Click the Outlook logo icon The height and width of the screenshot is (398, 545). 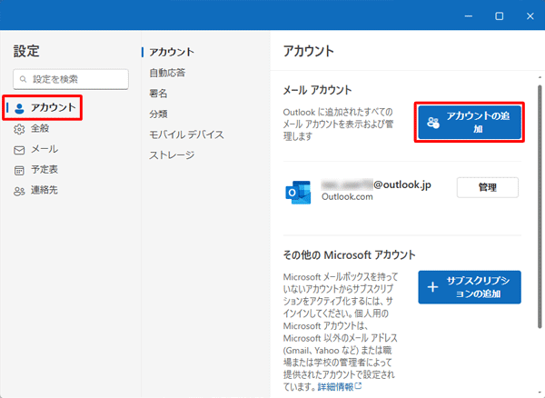click(298, 192)
